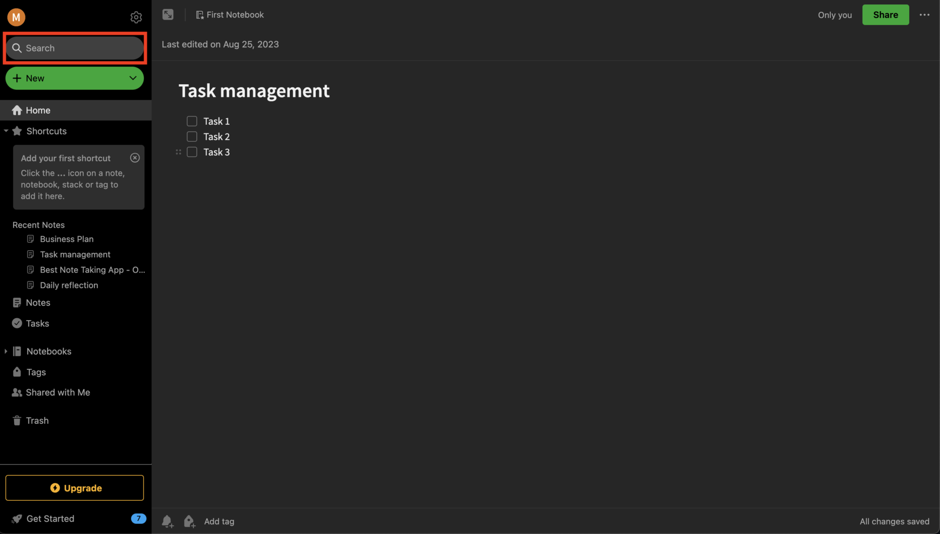Image resolution: width=940 pixels, height=534 pixels.
Task: Open the three-dots more actions menu
Action: pos(924,15)
